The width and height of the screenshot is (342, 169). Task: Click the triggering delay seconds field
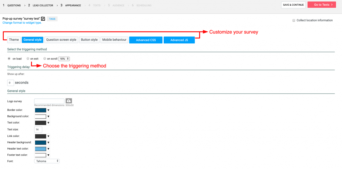click(x=11, y=82)
